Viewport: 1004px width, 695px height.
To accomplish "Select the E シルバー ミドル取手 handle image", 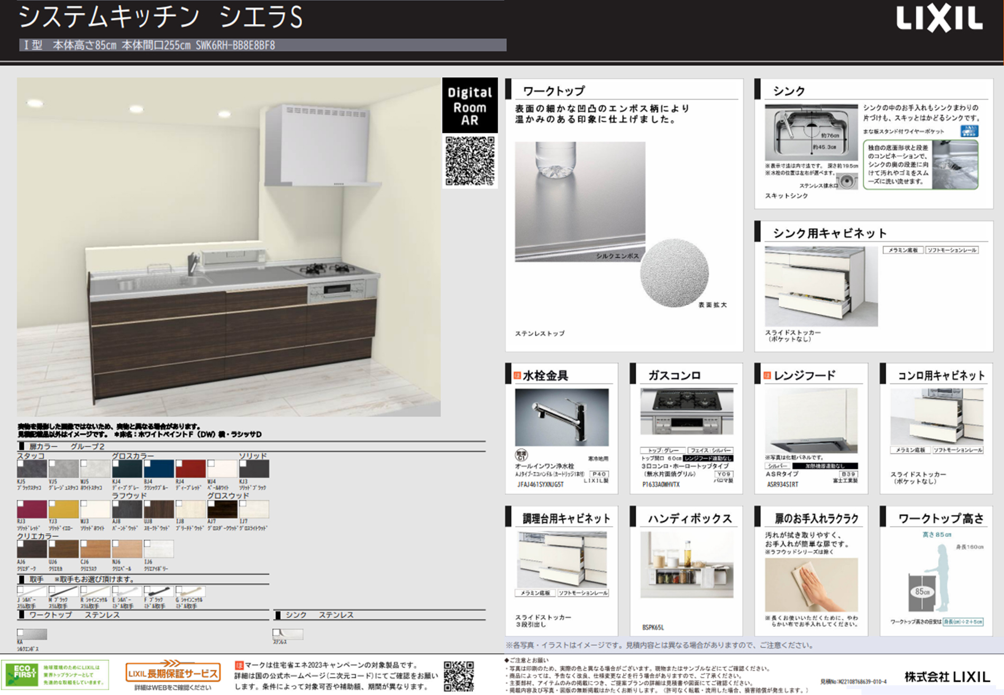I will 127,591.
